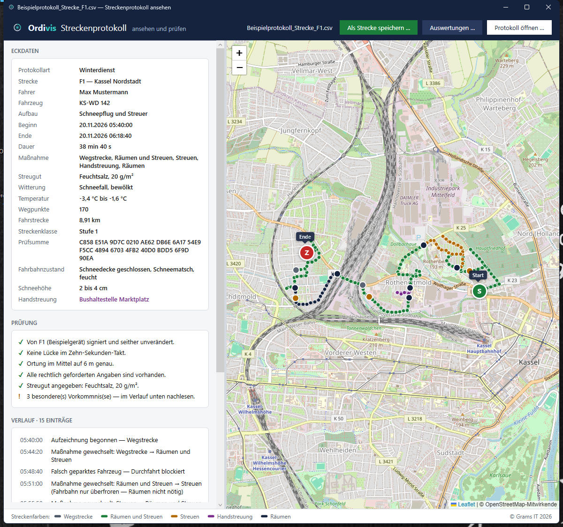
Task: Click check line Keine Lücke im Zehn-Sekunden-Takt
Action: point(76,353)
